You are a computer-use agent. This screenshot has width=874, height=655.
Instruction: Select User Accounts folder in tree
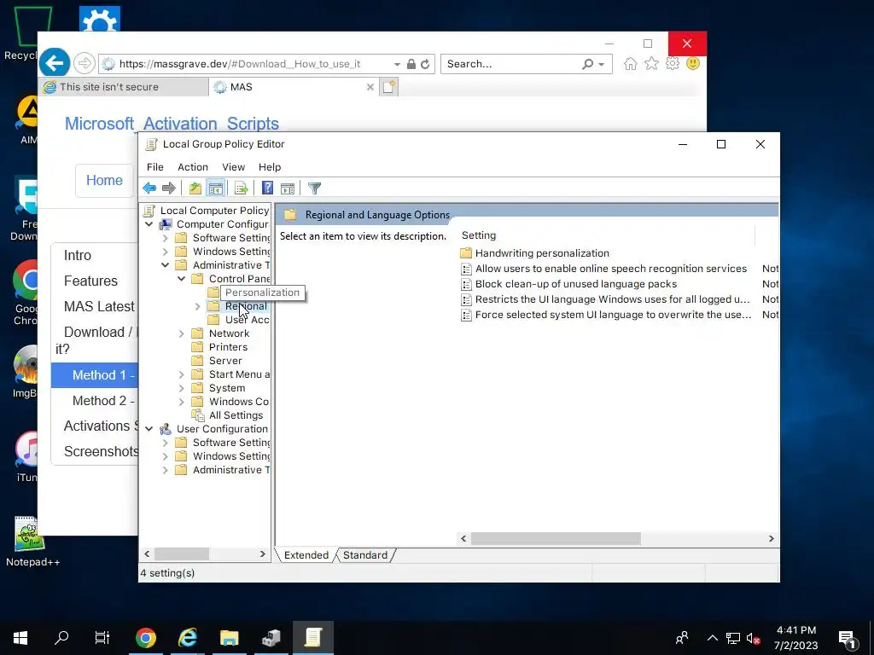click(247, 320)
